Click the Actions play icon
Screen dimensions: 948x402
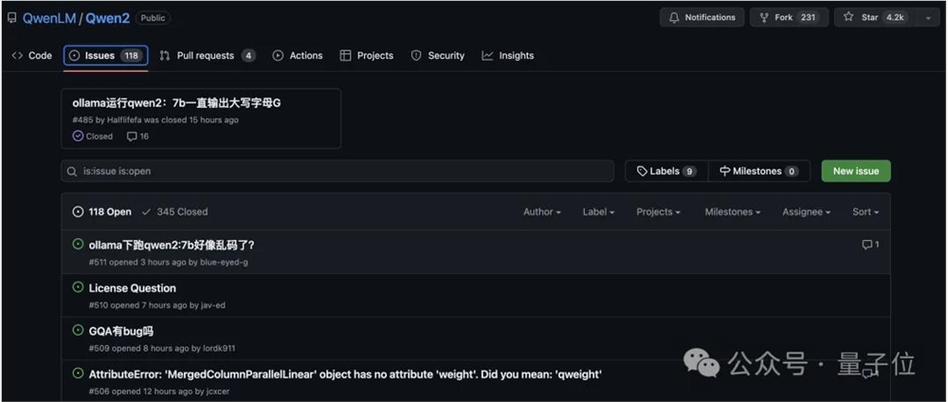278,56
